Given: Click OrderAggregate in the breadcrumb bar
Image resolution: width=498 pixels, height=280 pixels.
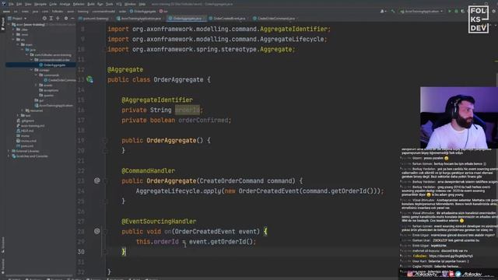Looking at the screenshot, I should click(x=143, y=11).
